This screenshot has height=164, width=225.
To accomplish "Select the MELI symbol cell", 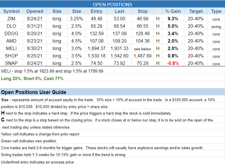I will 11,48.
